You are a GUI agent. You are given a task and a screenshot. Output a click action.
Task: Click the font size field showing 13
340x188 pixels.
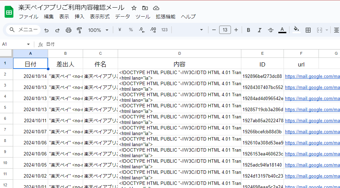click(225, 30)
